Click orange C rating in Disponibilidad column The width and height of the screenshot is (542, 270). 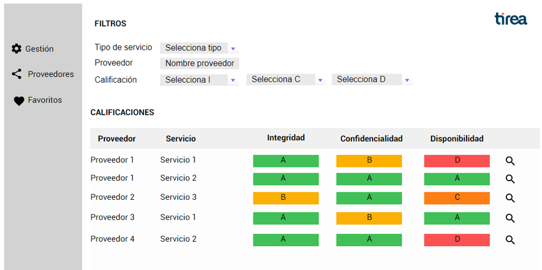(456, 198)
